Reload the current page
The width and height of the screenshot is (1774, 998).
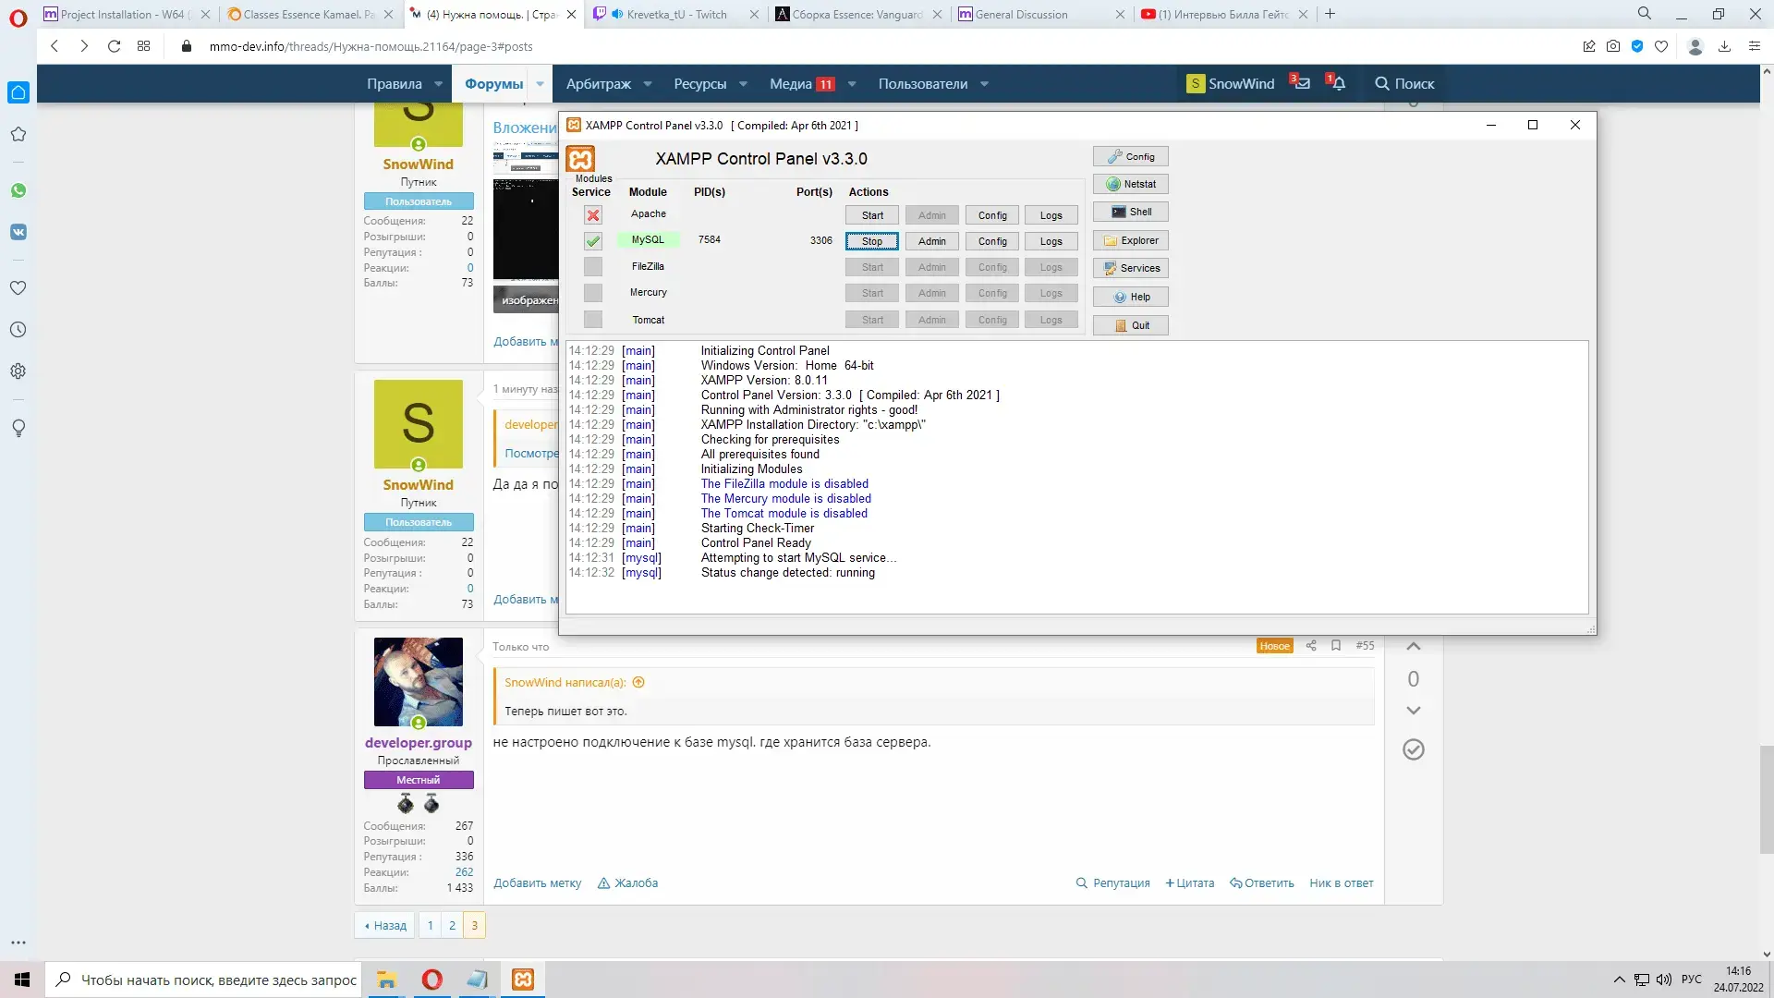(x=114, y=46)
